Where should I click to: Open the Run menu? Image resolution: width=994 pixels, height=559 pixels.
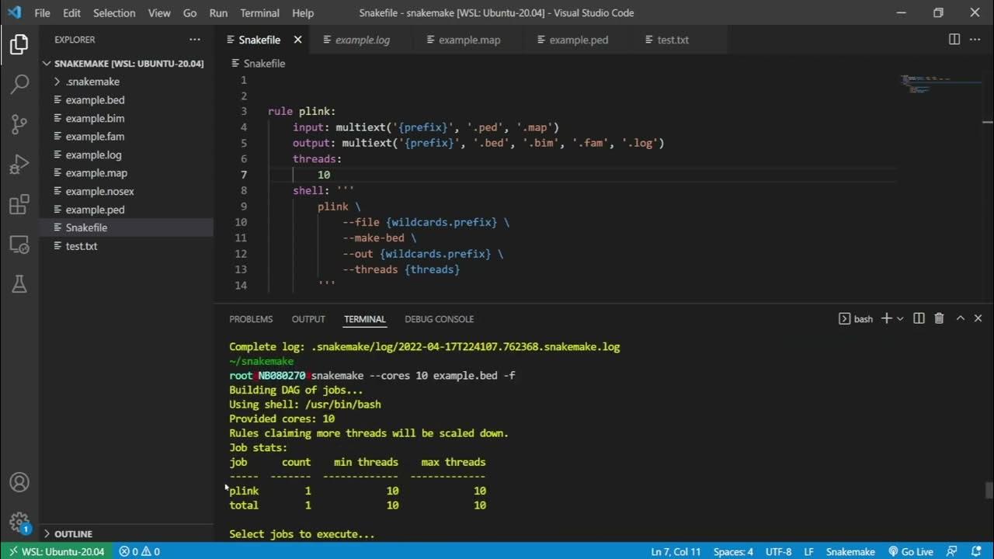click(219, 13)
